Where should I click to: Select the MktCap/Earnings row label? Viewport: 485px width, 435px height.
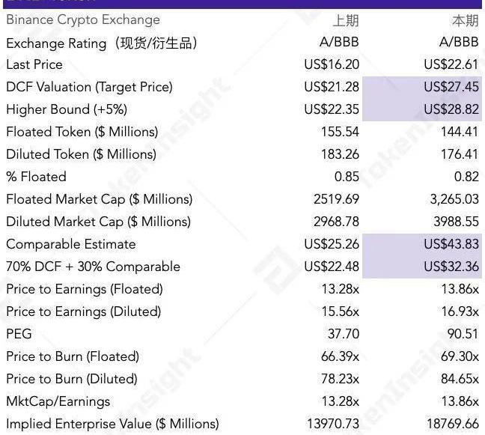[58, 401]
